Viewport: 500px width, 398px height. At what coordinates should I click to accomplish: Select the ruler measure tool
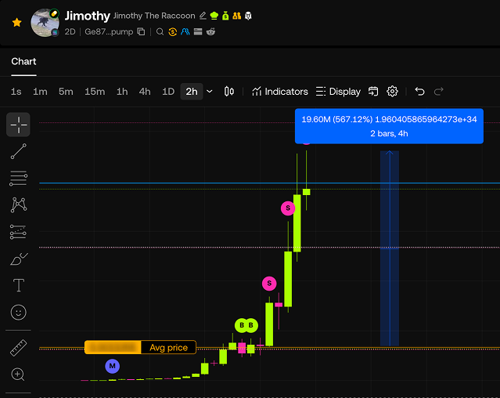point(19,348)
